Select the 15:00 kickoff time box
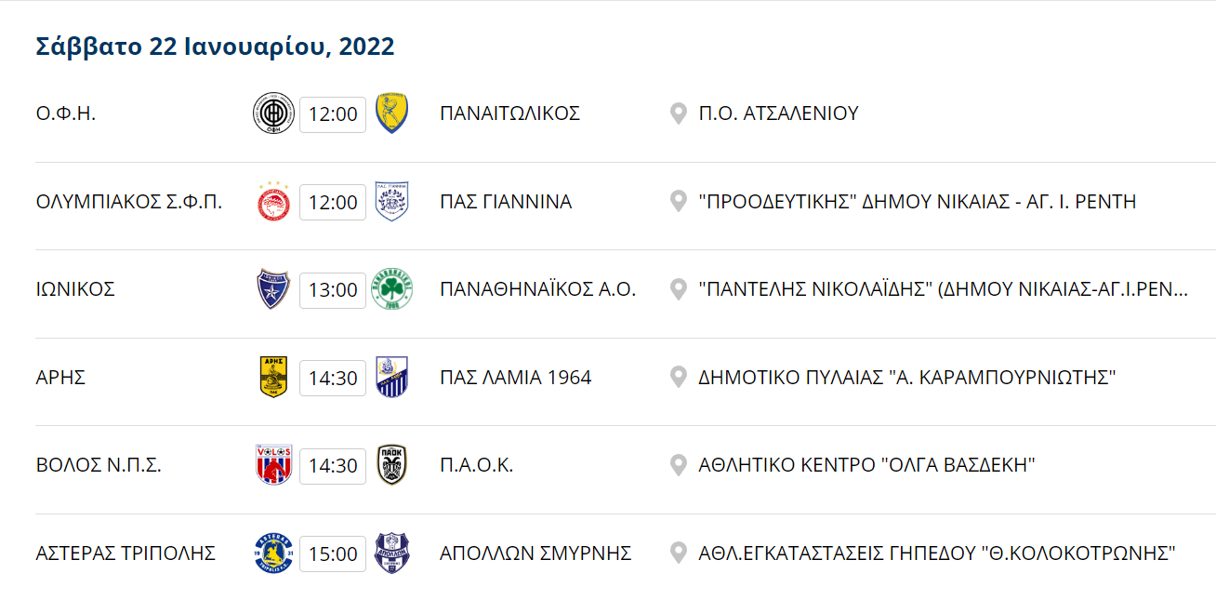 click(x=333, y=553)
